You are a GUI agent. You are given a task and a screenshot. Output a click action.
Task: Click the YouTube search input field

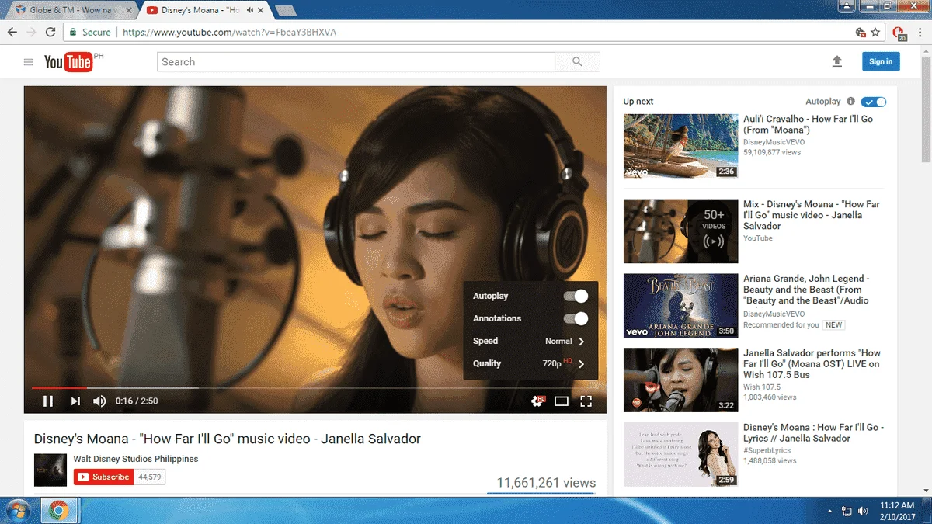click(356, 62)
